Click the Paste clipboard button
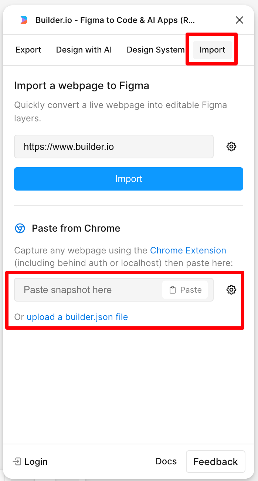The height and width of the screenshot is (481, 258). pyautogui.click(x=185, y=290)
